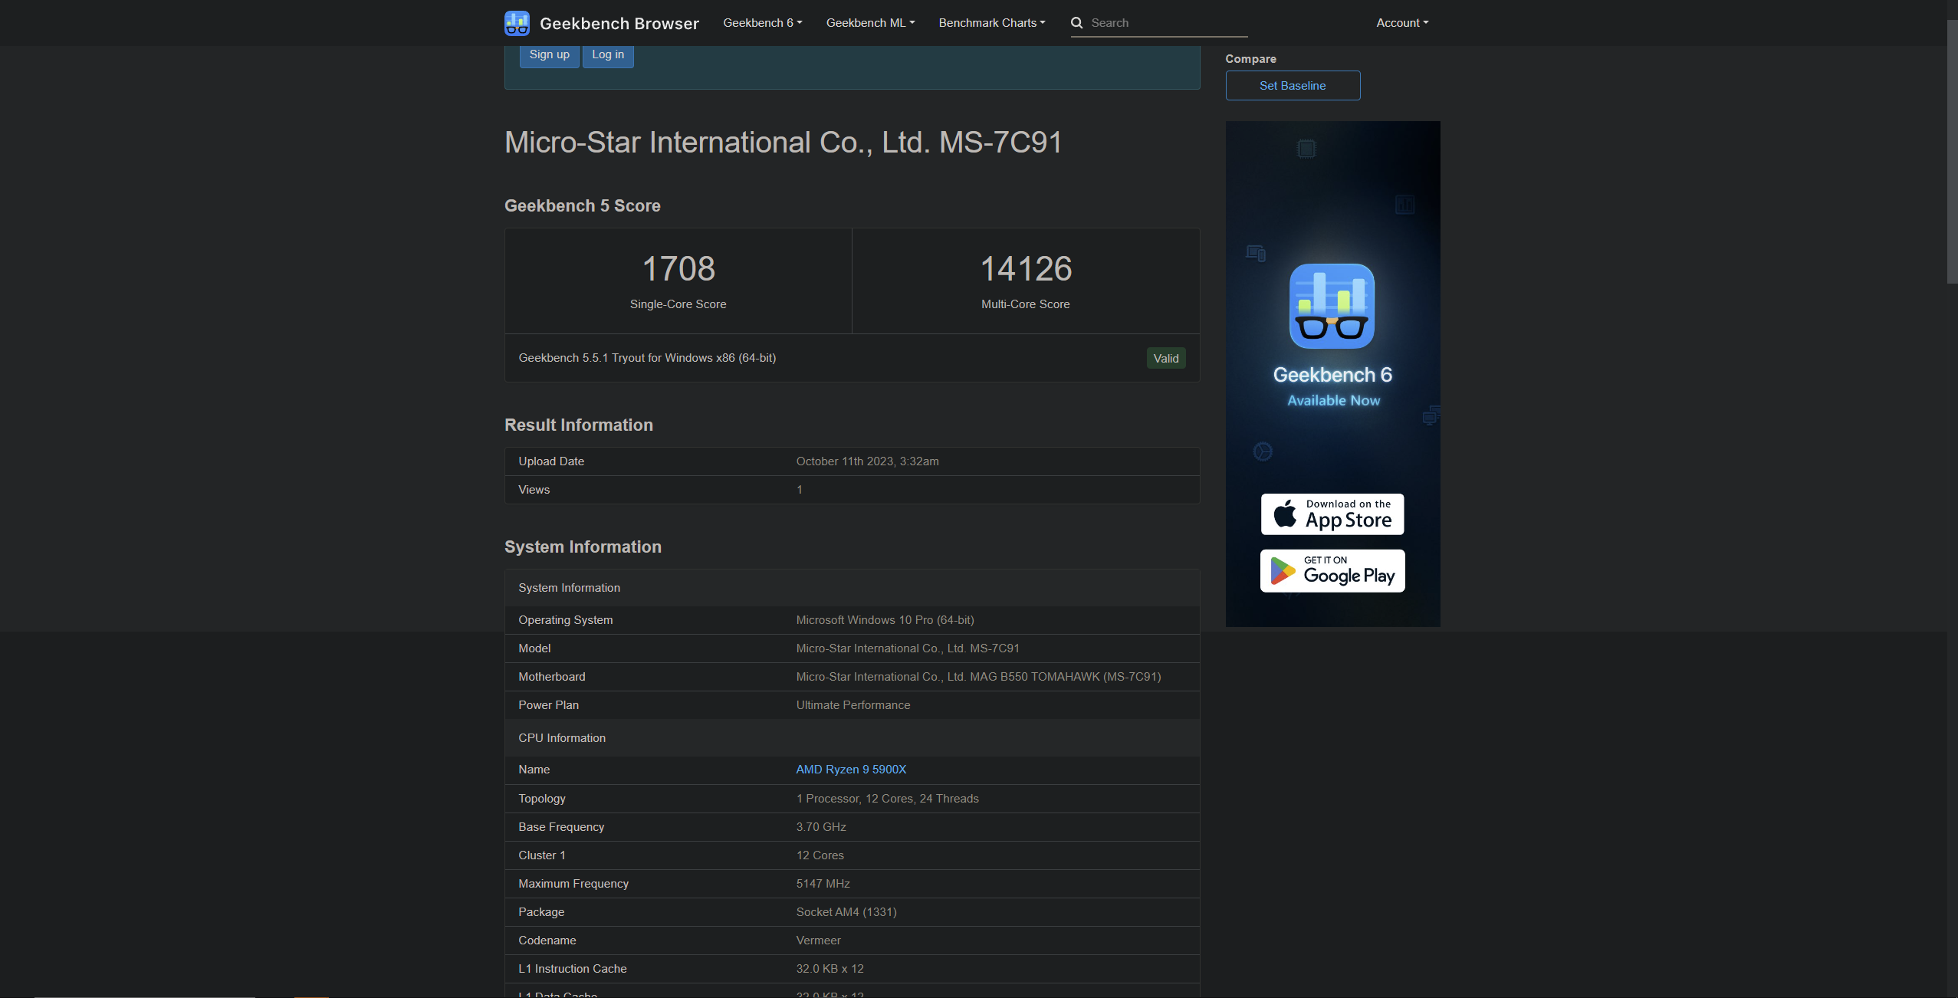Click the Views count value 1
1958x998 pixels.
pos(799,490)
